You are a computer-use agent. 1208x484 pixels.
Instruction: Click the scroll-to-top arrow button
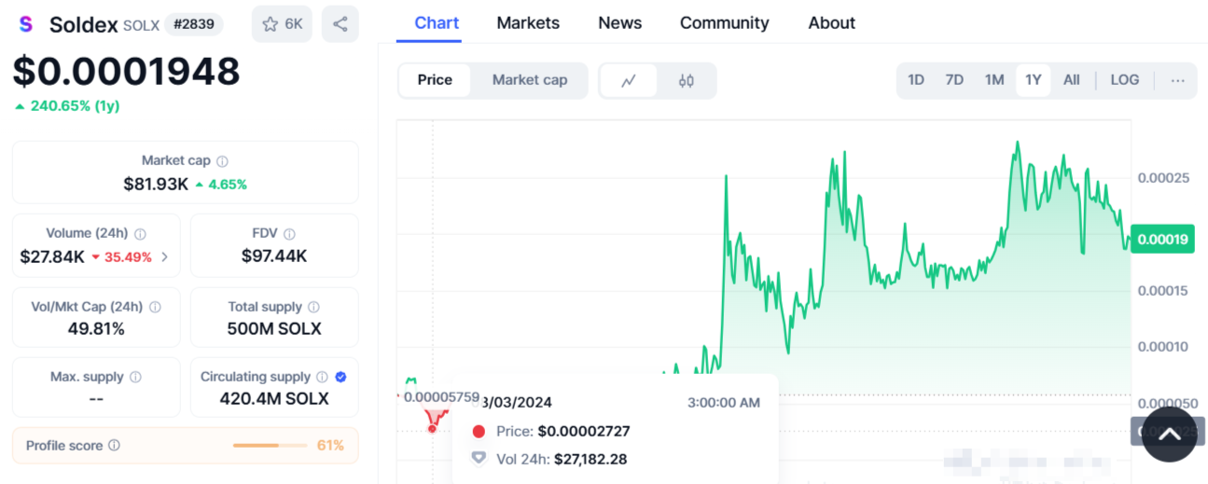pyautogui.click(x=1169, y=435)
